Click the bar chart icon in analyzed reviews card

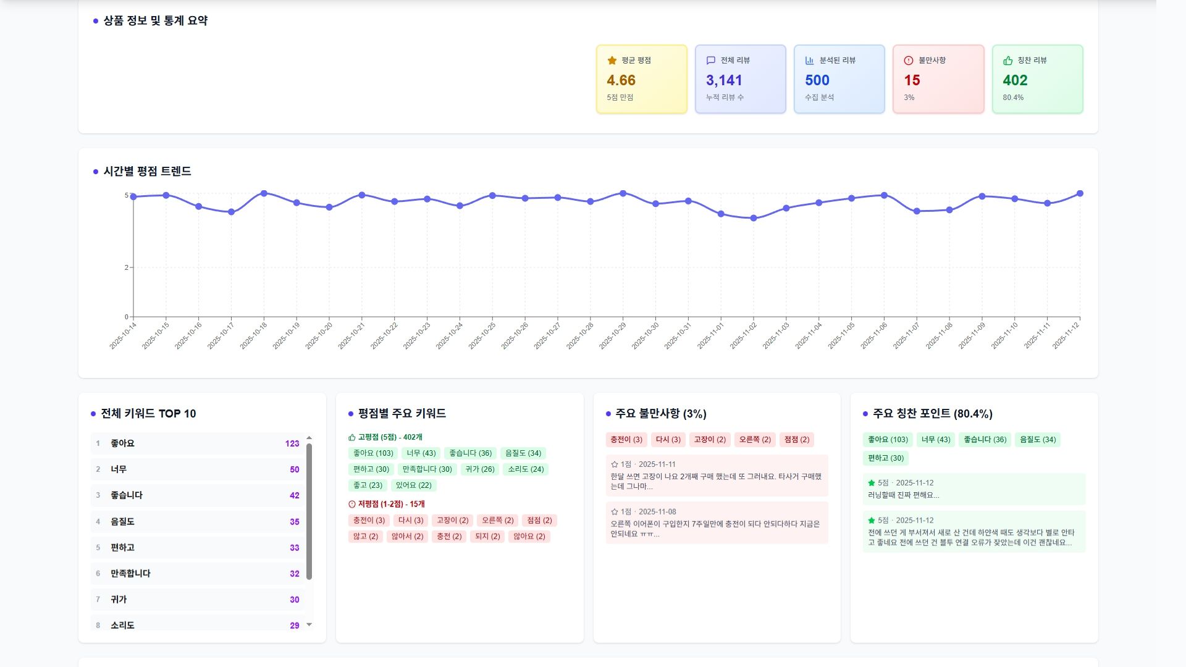[x=810, y=61]
